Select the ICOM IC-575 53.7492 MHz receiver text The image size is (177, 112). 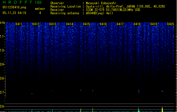[113, 10]
